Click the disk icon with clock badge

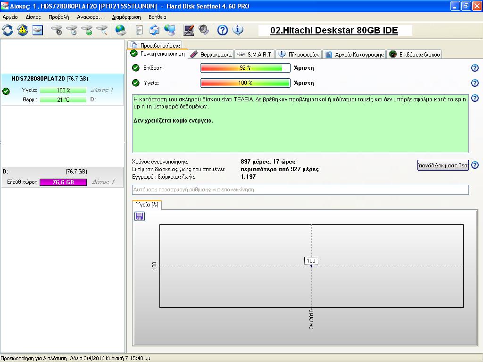pyautogui.click(x=72, y=30)
